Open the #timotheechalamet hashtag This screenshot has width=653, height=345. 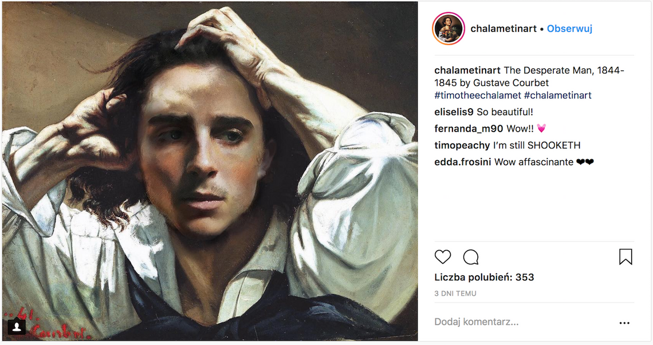click(x=478, y=96)
